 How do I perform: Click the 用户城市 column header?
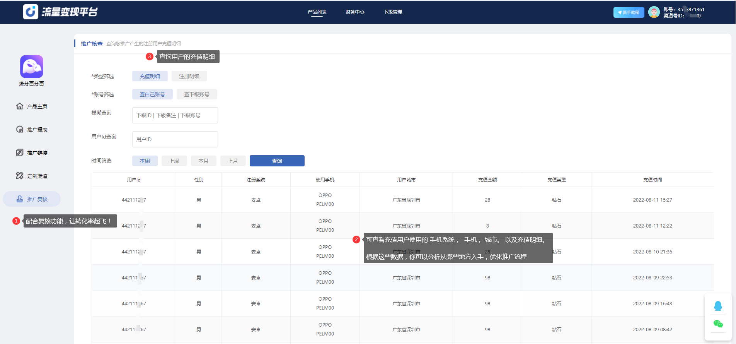point(406,180)
